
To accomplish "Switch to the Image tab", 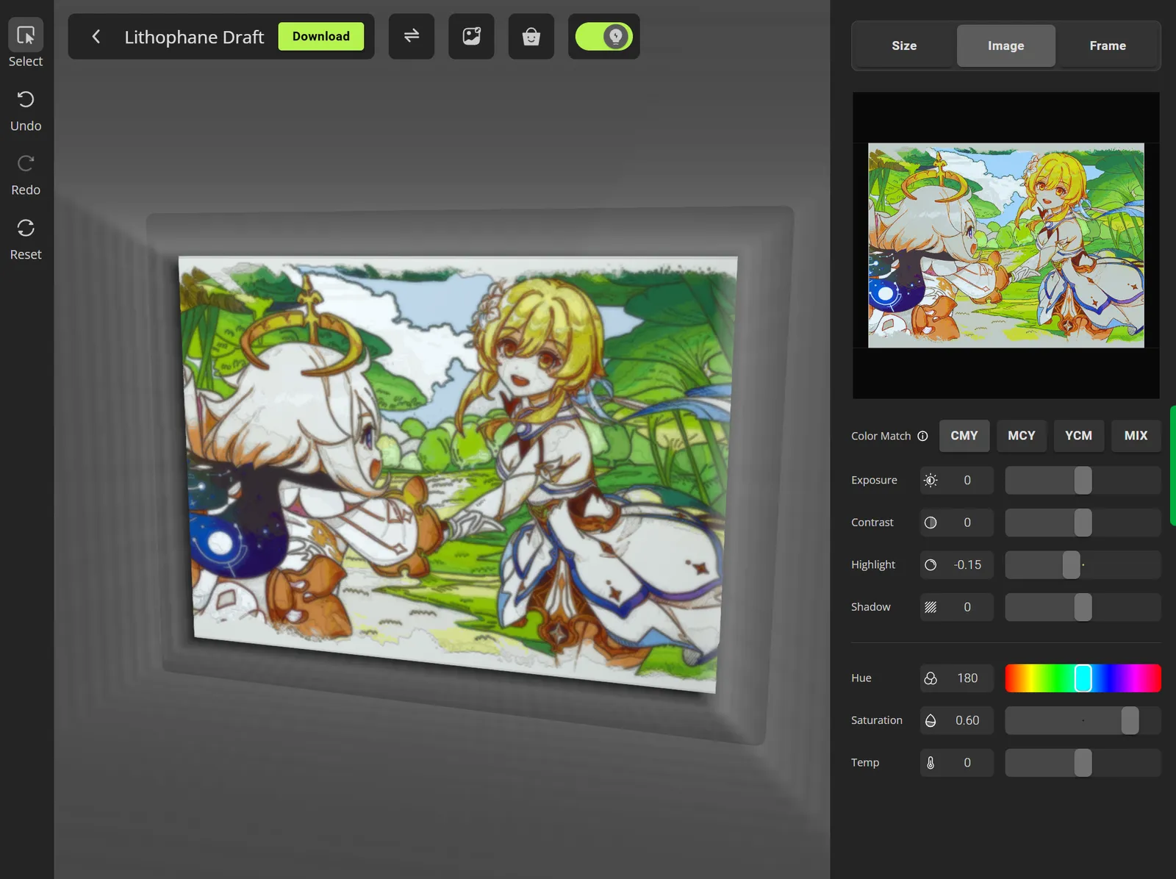I will (1005, 45).
